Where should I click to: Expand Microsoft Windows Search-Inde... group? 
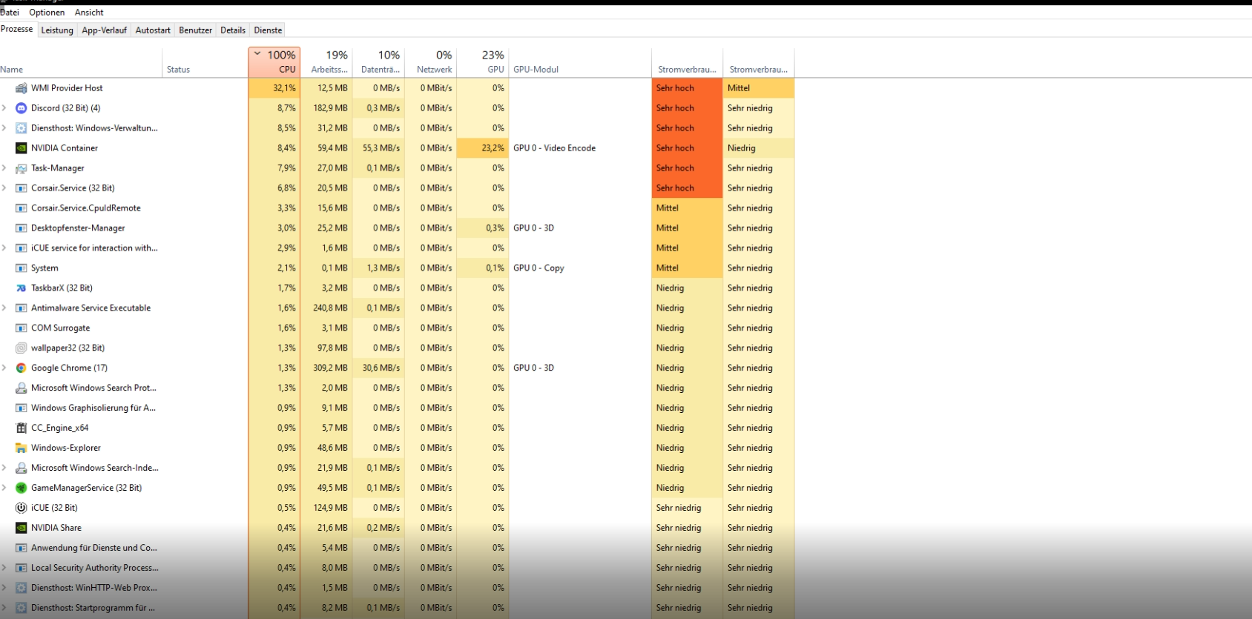click(x=4, y=469)
